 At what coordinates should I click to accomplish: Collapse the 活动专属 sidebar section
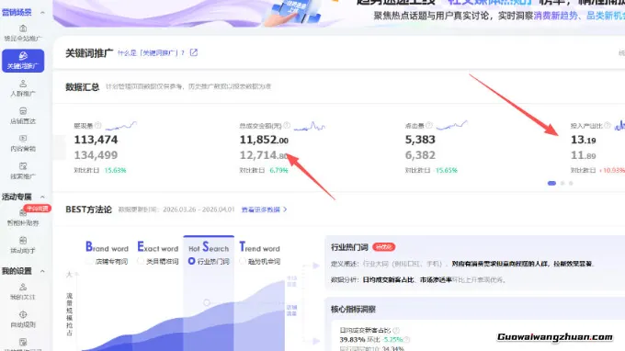pos(42,197)
